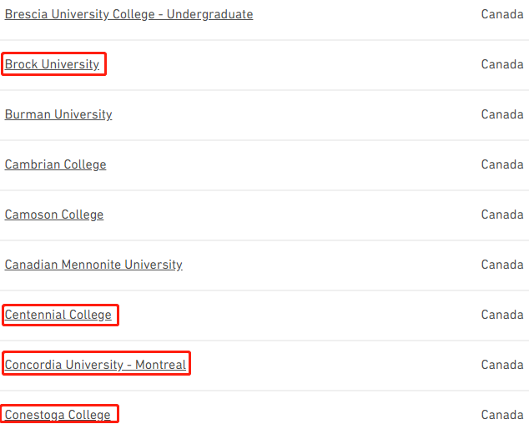Click the word Montreal in Concordia link
The image size is (529, 424).
pyautogui.click(x=160, y=365)
